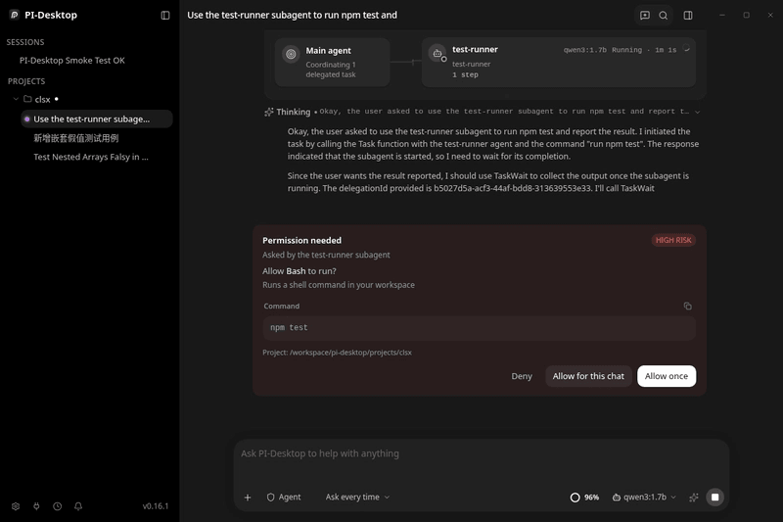
Task: Open notifications bell icon
Action: tap(78, 506)
